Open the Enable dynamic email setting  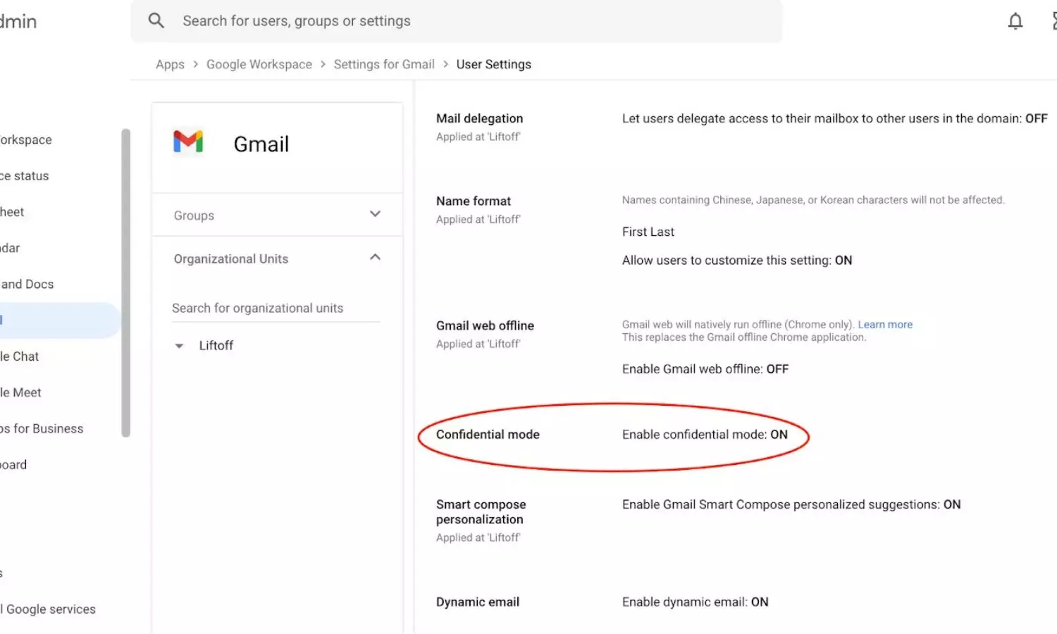pyautogui.click(x=695, y=602)
